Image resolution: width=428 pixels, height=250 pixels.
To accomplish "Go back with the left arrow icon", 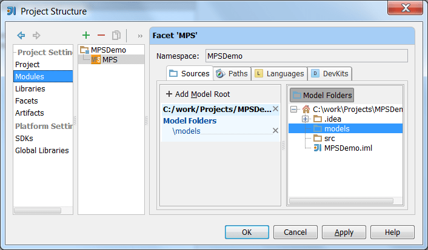I will tap(21, 35).
